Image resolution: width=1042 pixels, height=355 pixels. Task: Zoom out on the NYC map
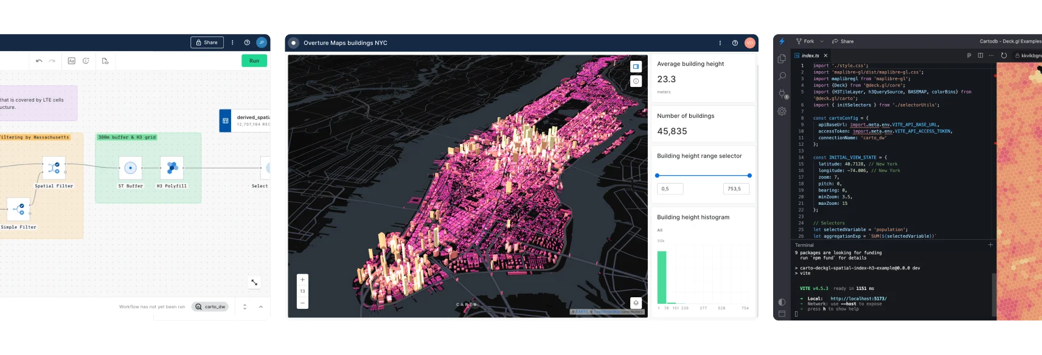(302, 303)
